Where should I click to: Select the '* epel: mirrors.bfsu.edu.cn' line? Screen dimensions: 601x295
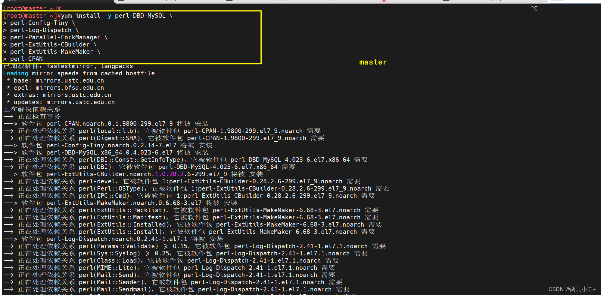[x=55, y=88]
